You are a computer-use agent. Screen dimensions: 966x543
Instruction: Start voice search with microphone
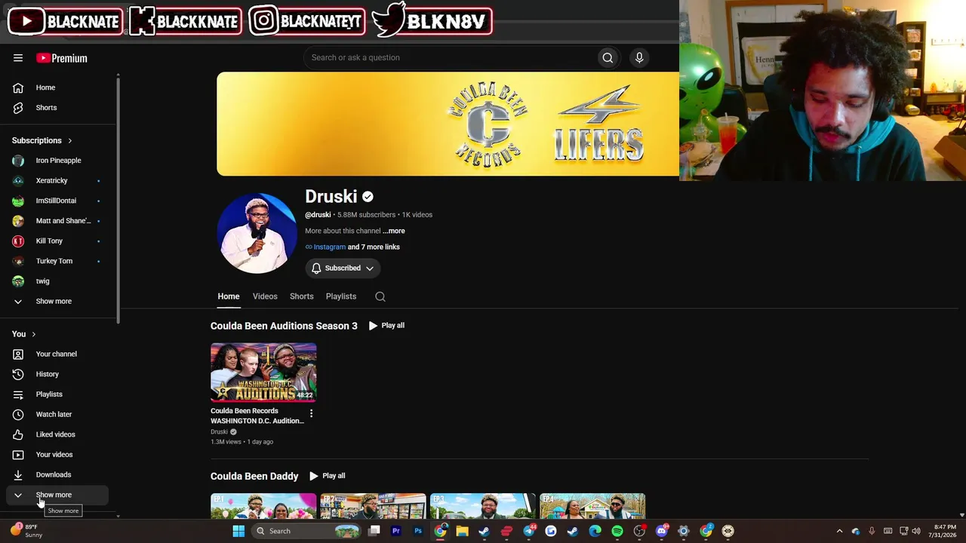639,57
